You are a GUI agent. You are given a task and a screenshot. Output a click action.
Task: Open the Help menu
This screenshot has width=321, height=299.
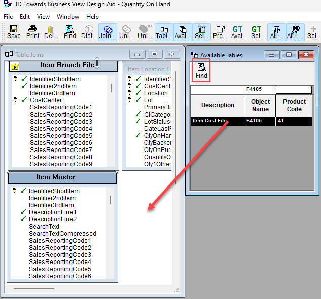point(92,17)
